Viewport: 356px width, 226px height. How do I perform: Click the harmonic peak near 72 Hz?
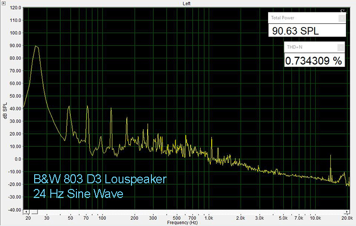87,106
